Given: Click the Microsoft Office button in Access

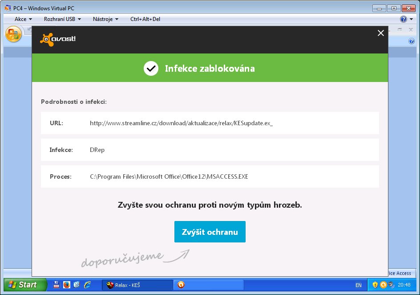Looking at the screenshot, I should (13, 34).
